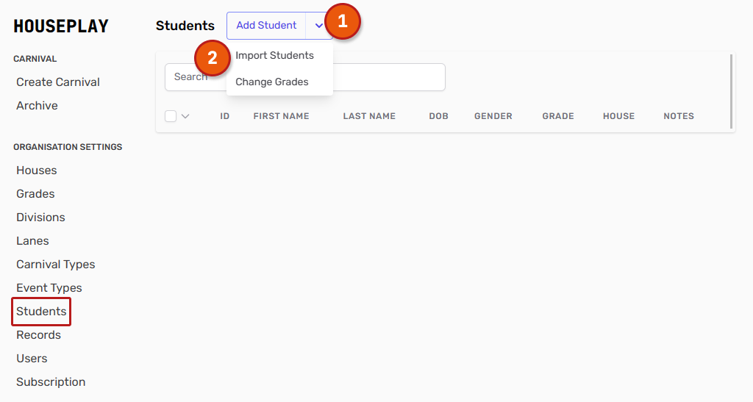
Task: Open Carnival Types settings
Action: point(56,265)
